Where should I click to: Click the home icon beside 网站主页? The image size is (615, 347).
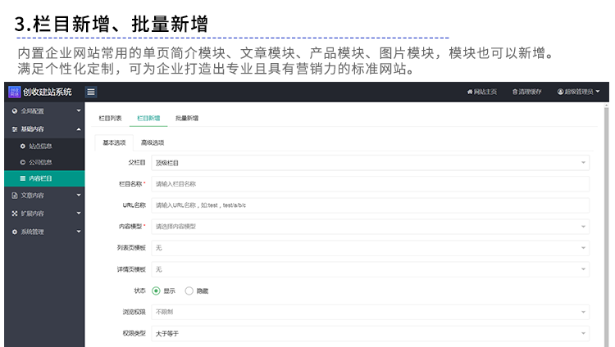point(470,92)
